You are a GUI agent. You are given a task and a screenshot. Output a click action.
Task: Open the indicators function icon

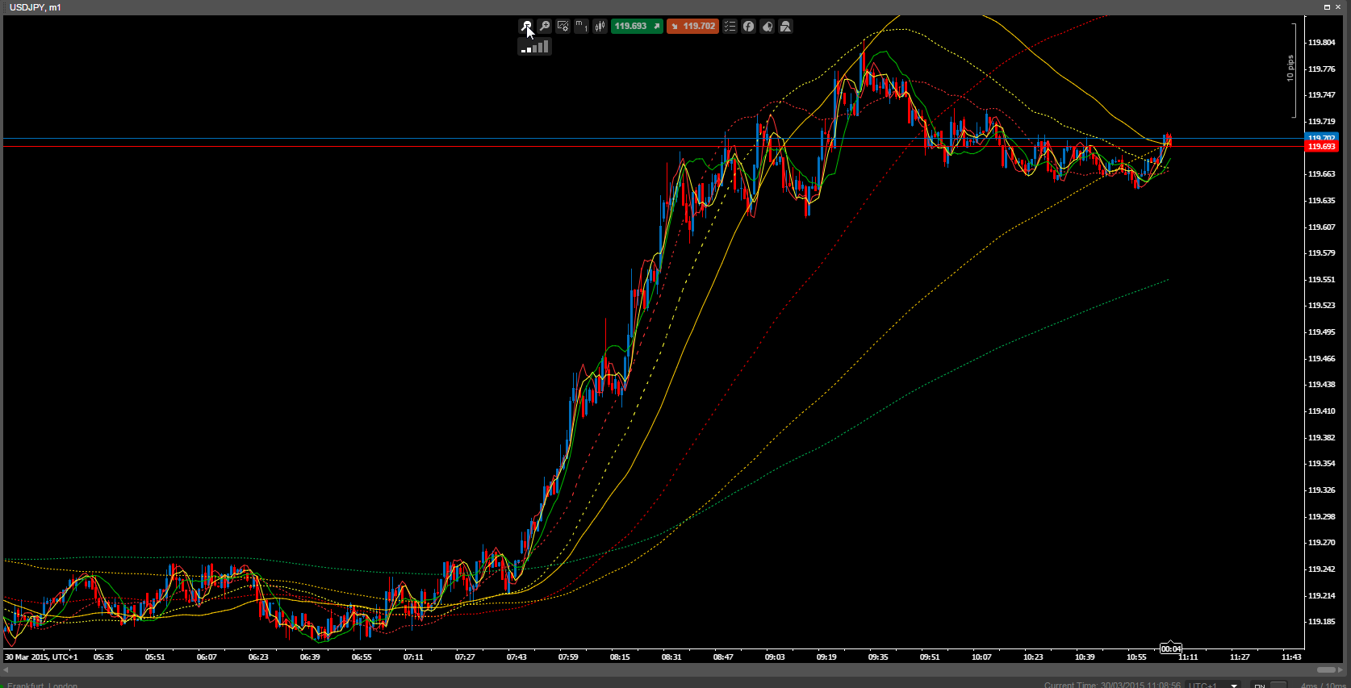point(748,27)
